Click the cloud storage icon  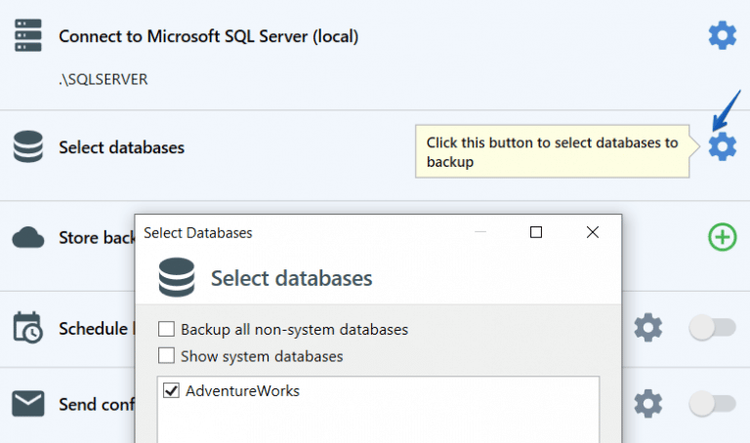coord(28,237)
